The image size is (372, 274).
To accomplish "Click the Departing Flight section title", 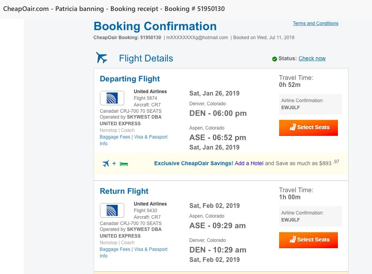I will (x=130, y=79).
